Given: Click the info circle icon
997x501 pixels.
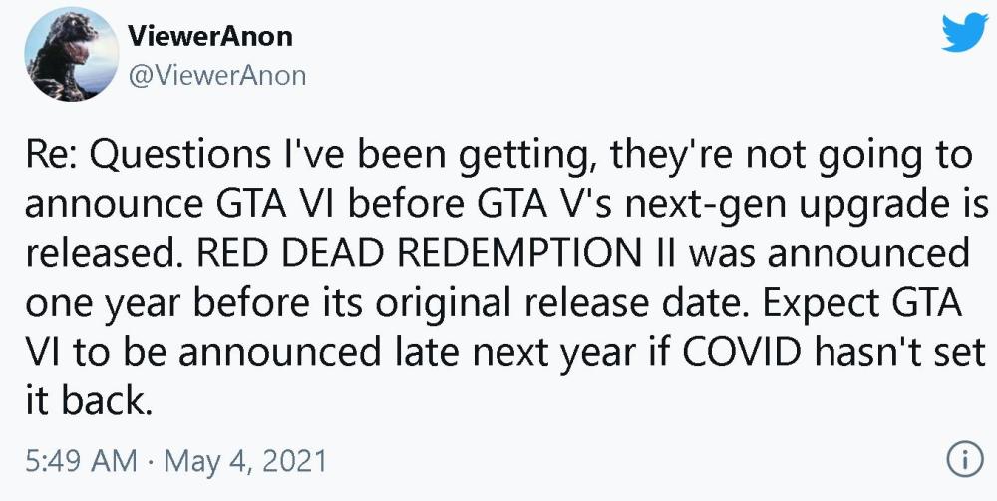Looking at the screenshot, I should click(x=961, y=460).
